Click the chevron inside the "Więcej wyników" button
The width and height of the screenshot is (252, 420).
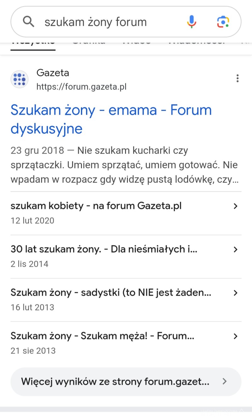pyautogui.click(x=225, y=382)
